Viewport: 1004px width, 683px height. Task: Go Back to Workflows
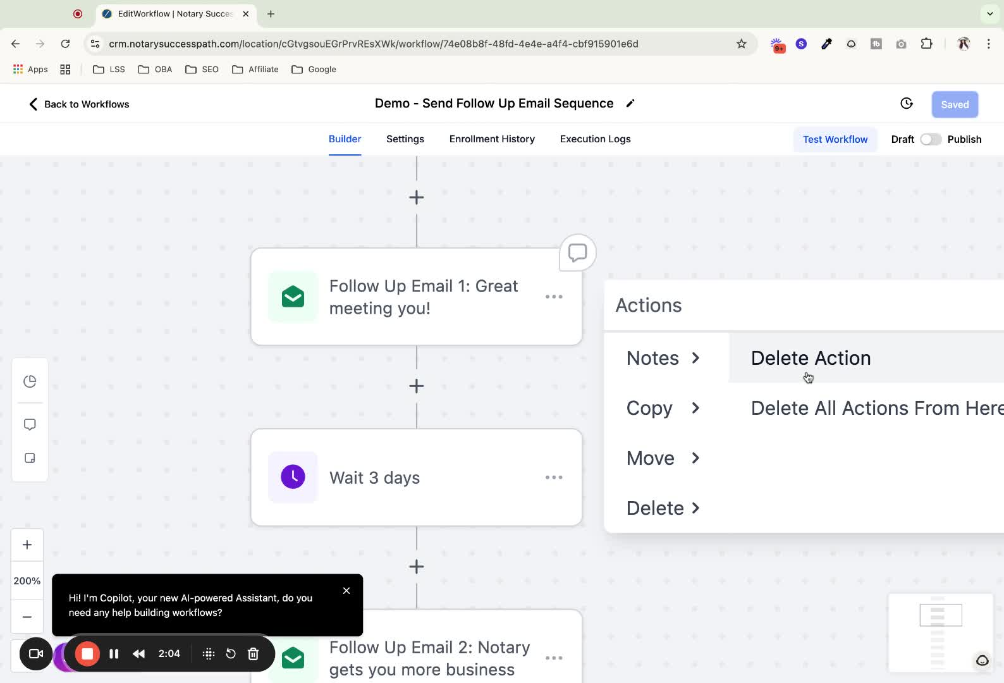[x=79, y=104]
